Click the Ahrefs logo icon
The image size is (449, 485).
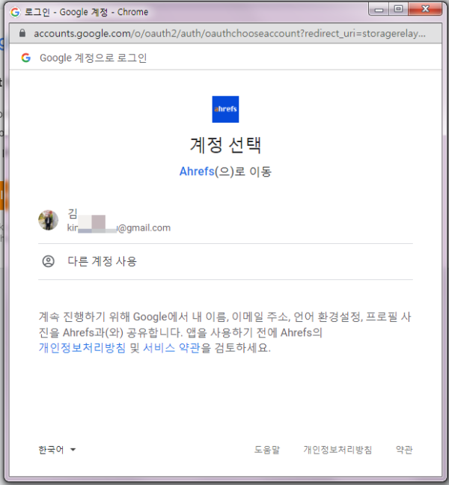tap(225, 109)
